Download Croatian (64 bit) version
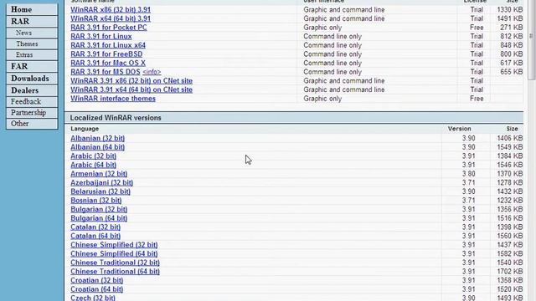This screenshot has width=536, height=301. [97, 289]
